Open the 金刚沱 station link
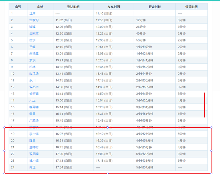Screen dimensions: 220x174 point(34,34)
